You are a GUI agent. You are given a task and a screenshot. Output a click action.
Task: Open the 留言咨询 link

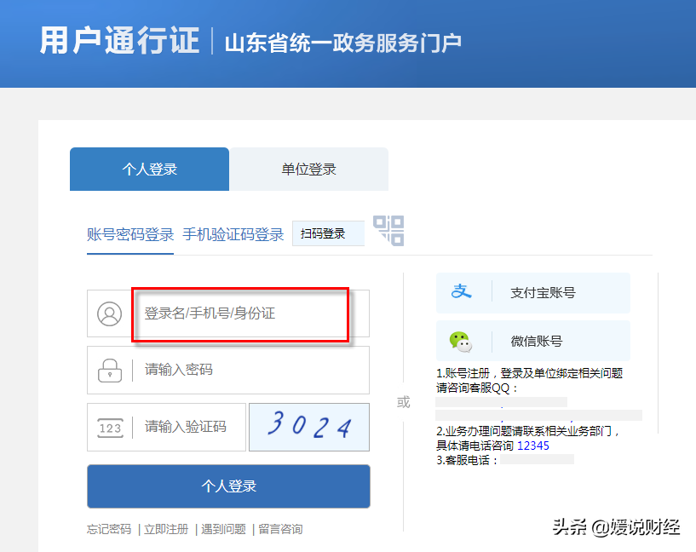[280, 529]
